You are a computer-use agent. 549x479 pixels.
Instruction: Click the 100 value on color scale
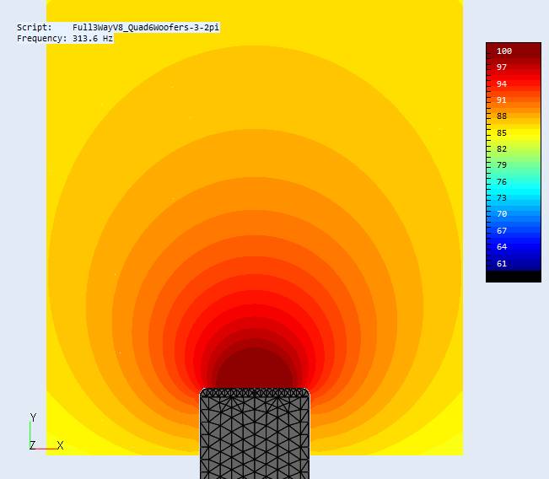click(504, 51)
